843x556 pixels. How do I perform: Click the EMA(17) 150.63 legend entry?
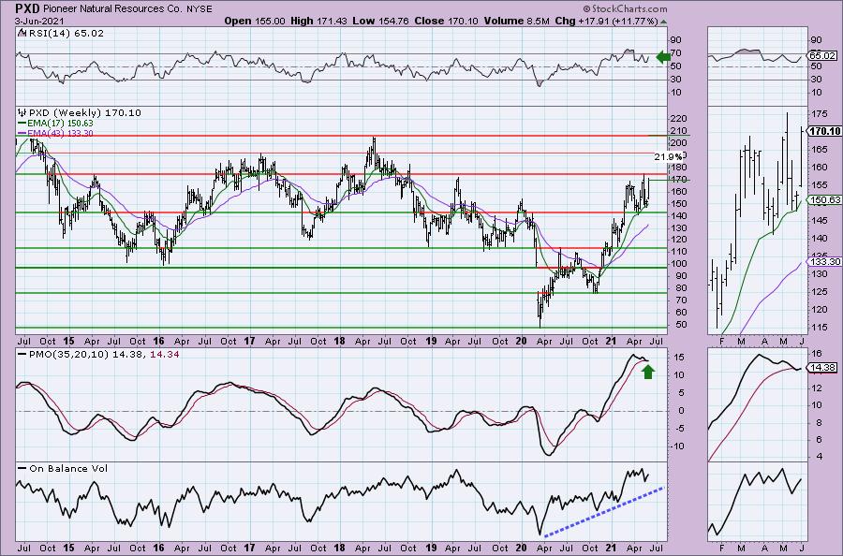tap(60, 123)
